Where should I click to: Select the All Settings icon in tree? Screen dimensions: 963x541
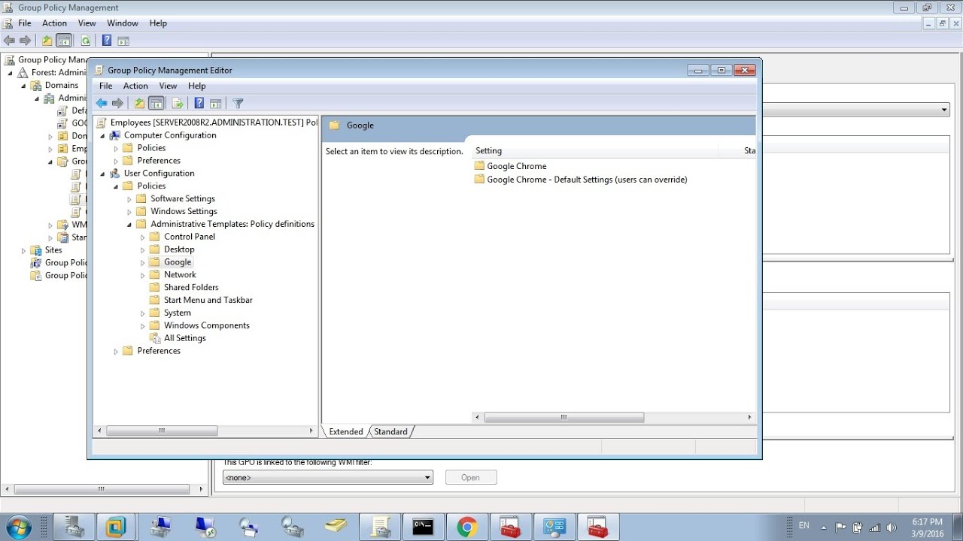coord(155,338)
